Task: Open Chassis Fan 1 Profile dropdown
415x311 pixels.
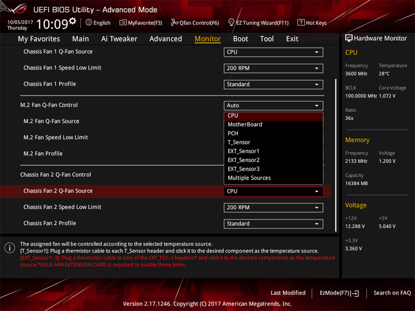Action: click(x=273, y=84)
